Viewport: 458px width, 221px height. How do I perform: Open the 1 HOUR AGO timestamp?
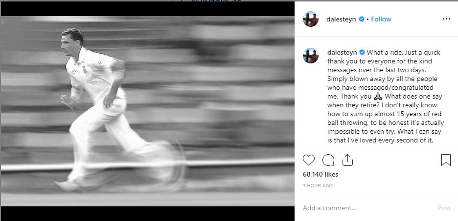[318, 185]
